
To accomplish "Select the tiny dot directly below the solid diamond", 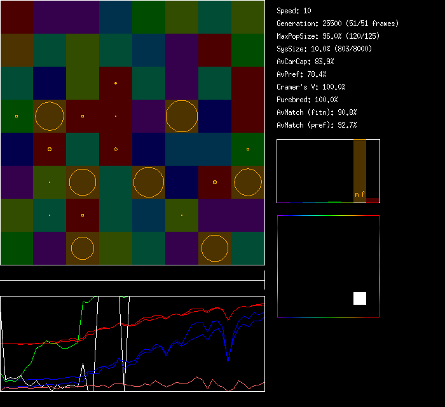I will pos(115,116).
